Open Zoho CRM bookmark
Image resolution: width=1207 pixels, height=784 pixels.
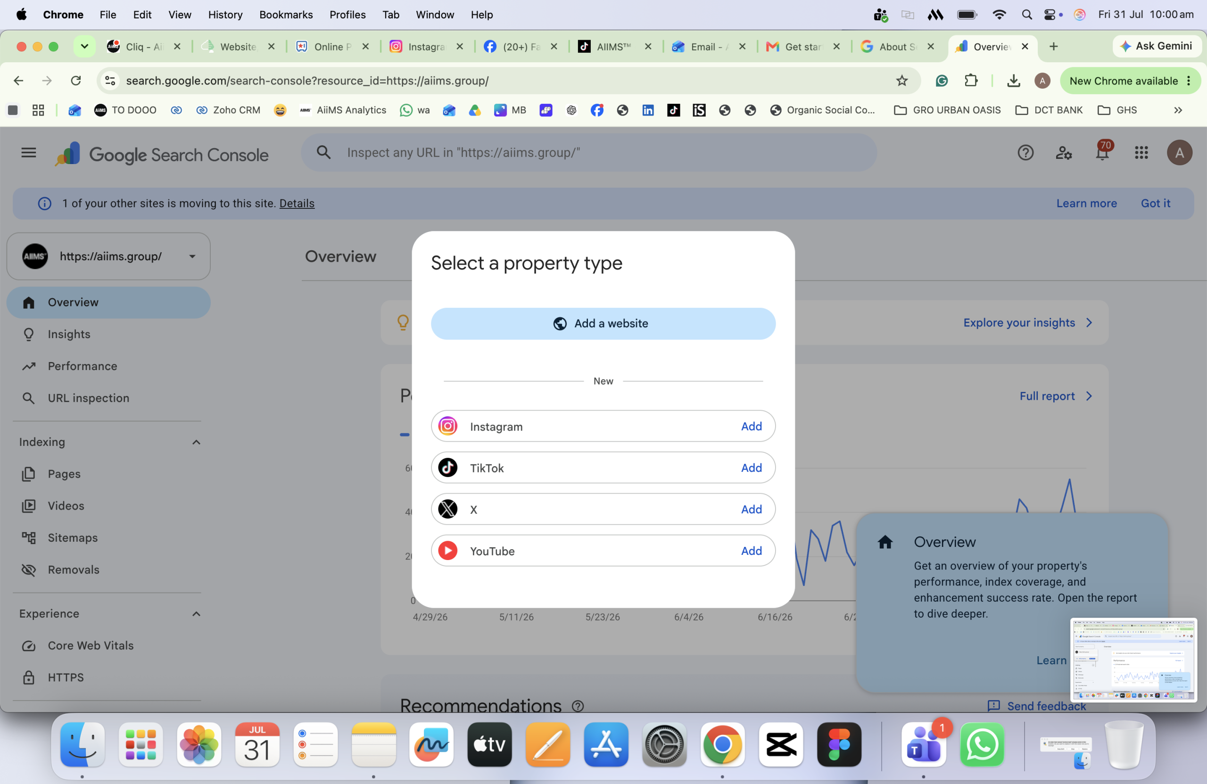click(228, 110)
